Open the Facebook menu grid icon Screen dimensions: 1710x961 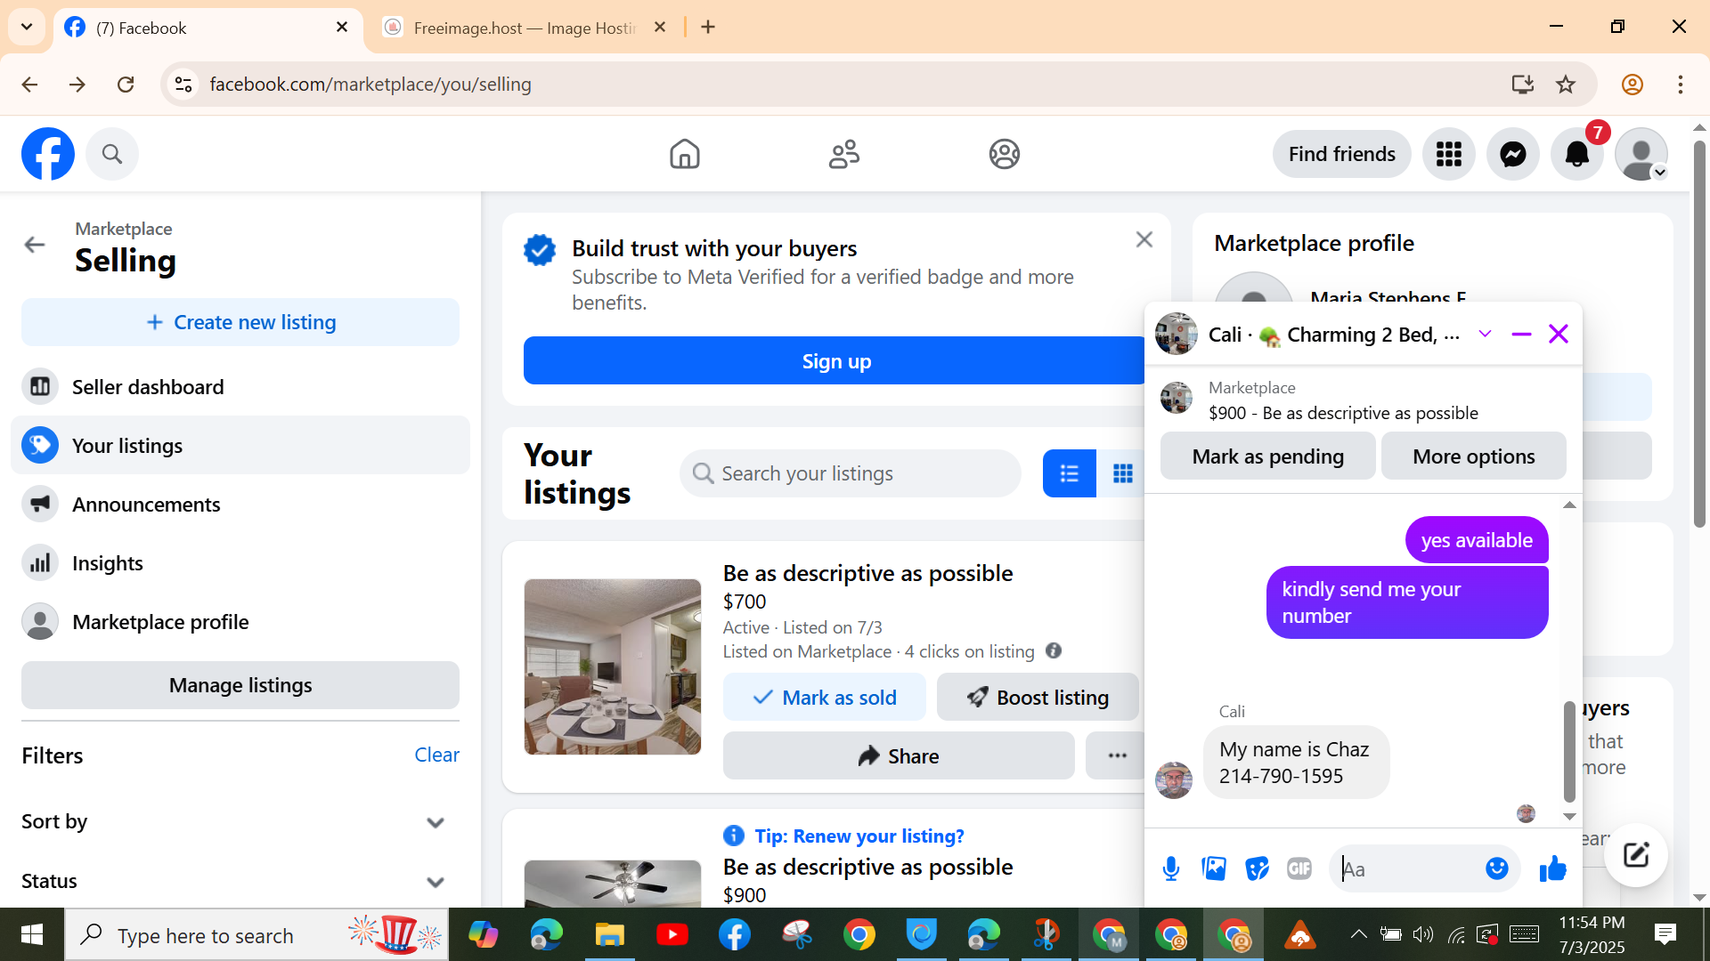1448,154
